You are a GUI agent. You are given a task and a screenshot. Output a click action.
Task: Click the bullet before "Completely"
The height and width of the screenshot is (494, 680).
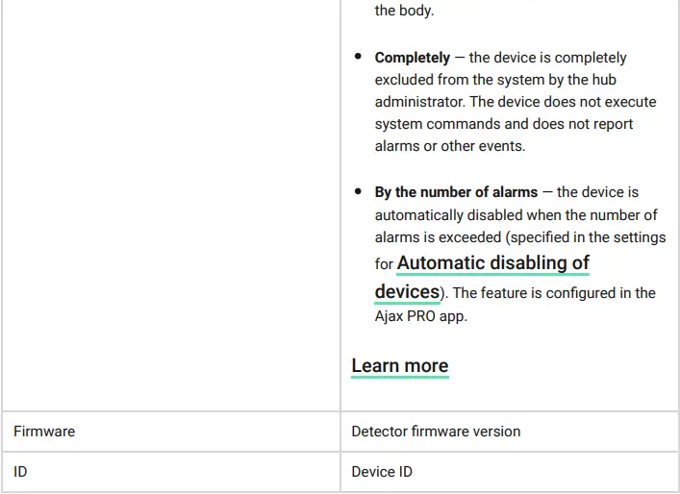(358, 58)
